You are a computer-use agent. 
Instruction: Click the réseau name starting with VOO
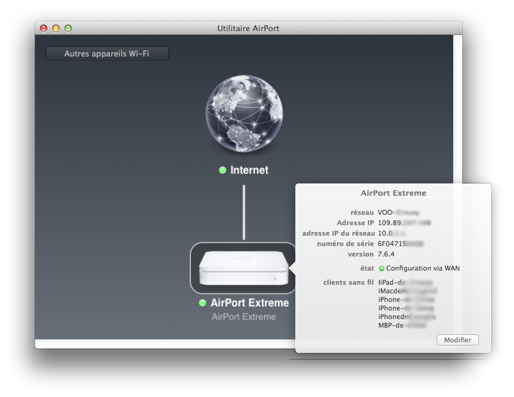coord(402,212)
